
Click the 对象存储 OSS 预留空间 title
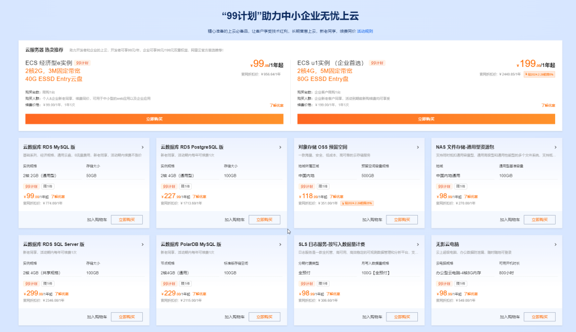click(x=323, y=147)
